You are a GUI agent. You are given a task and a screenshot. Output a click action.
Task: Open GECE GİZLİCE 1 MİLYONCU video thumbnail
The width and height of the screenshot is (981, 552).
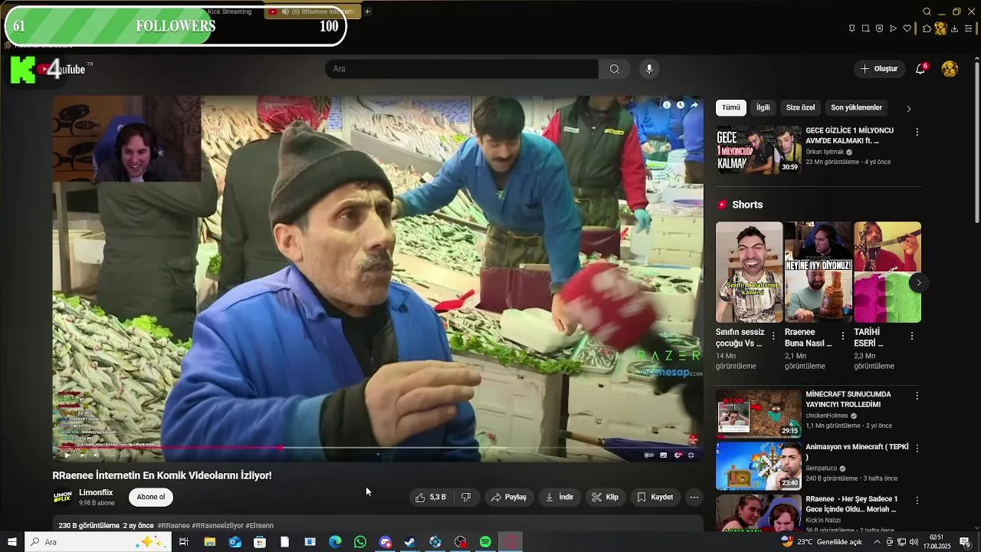click(x=759, y=150)
